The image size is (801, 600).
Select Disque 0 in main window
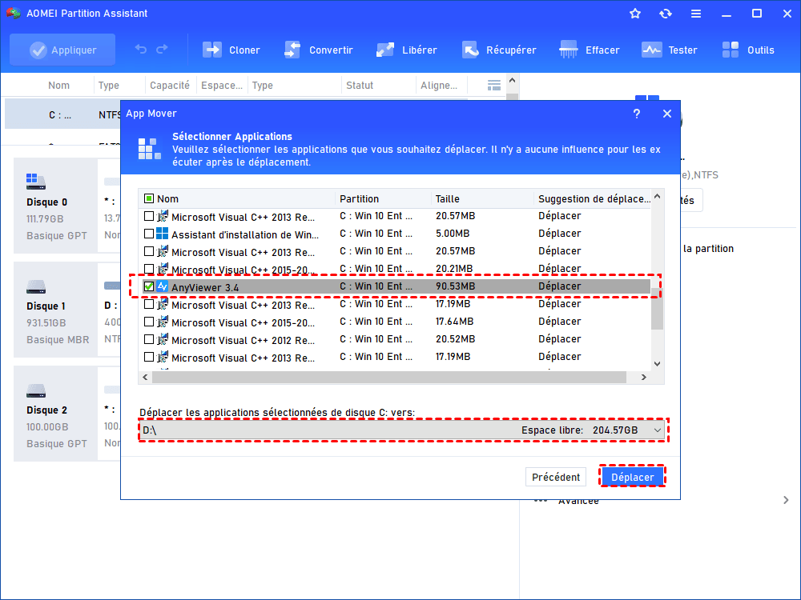pyautogui.click(x=55, y=206)
